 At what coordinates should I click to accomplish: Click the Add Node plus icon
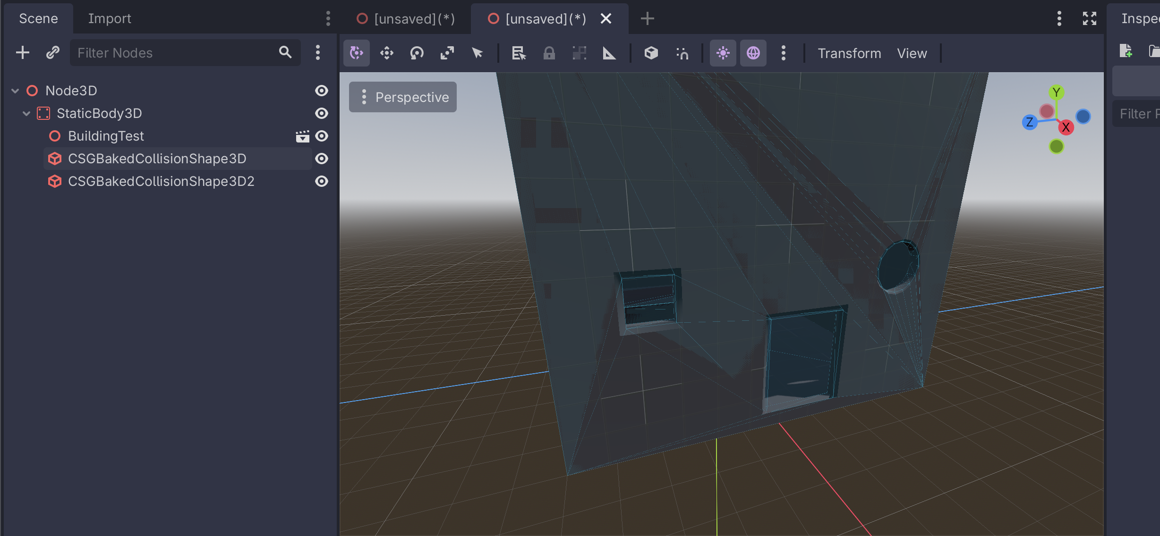click(x=23, y=52)
